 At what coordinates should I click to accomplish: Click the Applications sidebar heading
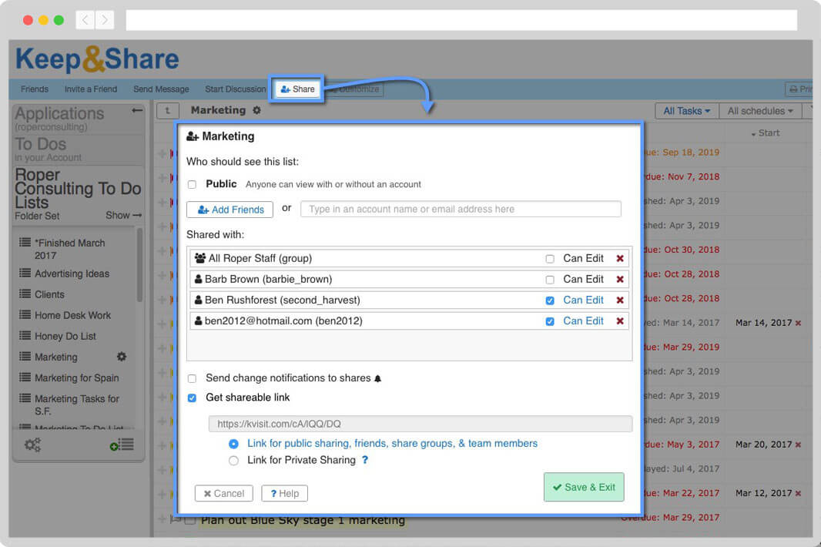pos(59,114)
